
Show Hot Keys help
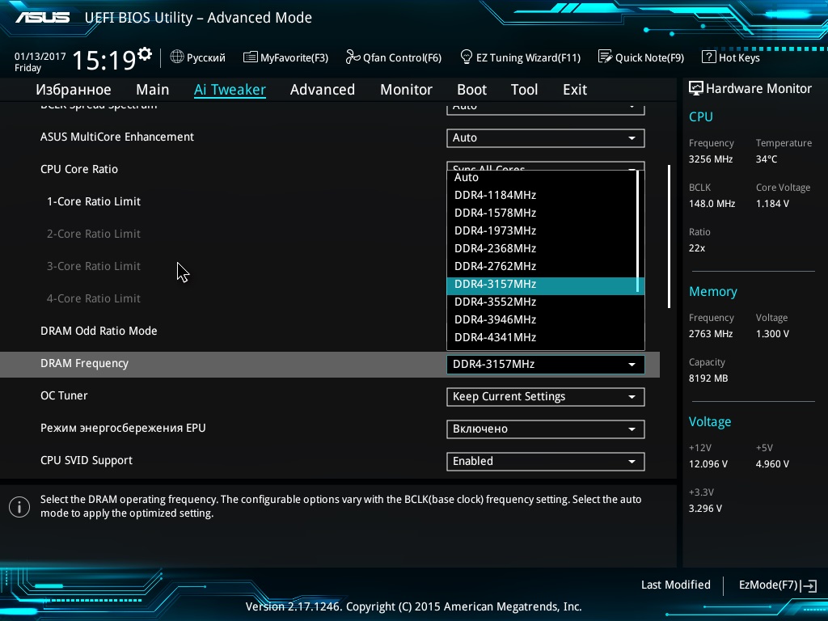(731, 57)
